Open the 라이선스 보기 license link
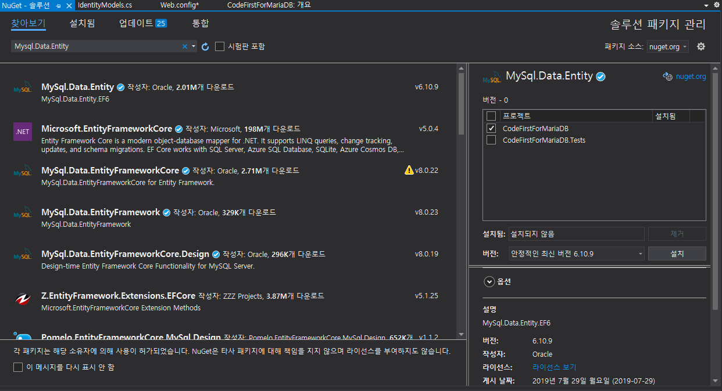Viewport: 722px width, 391px height. point(554,367)
